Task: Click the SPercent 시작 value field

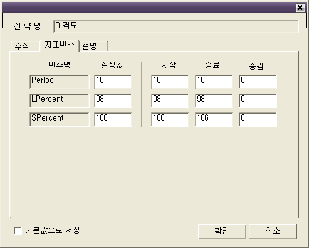Action: tap(170, 119)
